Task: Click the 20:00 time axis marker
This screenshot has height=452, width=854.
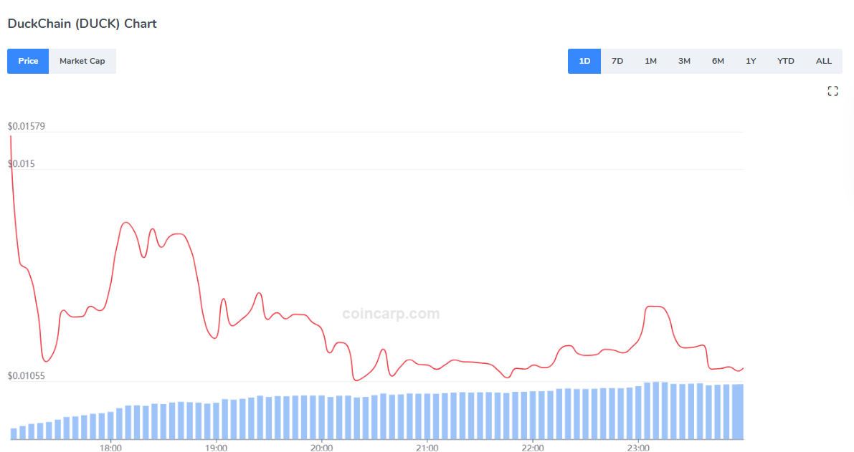Action: 321,448
